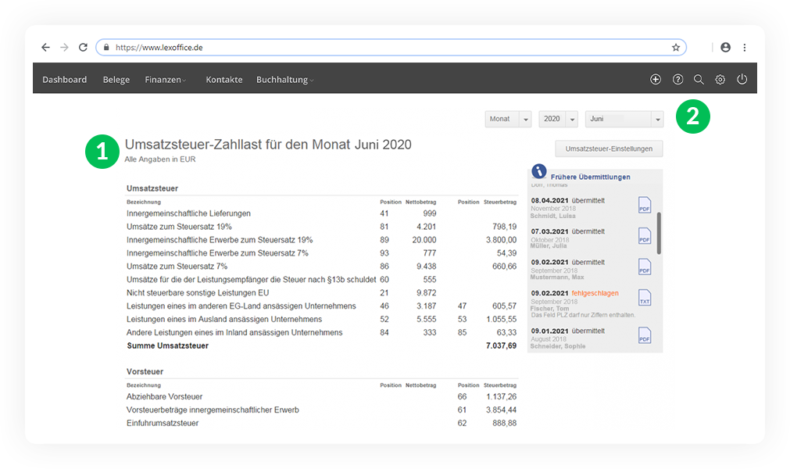Image resolution: width=790 pixels, height=469 pixels.
Task: Click the 'Summe Umsatzsteuer' row label
Action: click(x=168, y=345)
